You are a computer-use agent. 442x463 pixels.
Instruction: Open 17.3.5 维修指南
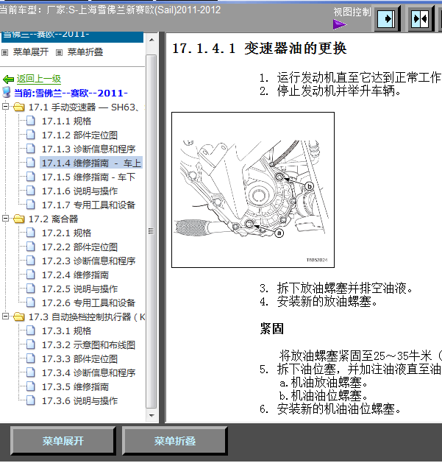75,386
